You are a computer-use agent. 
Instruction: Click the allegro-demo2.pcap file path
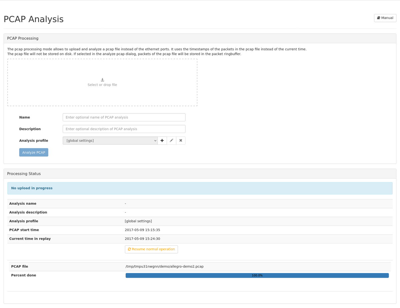(x=164, y=267)
